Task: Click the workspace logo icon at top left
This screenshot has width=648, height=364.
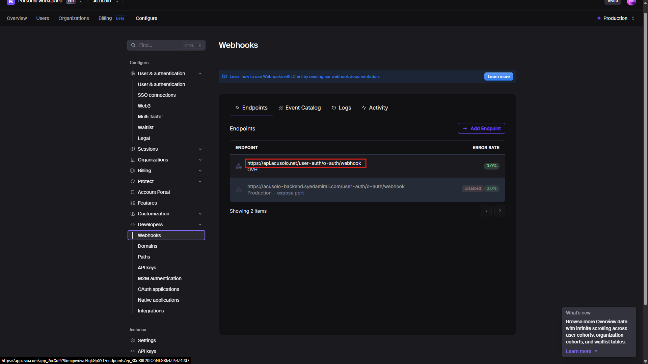Action: (x=11, y=2)
